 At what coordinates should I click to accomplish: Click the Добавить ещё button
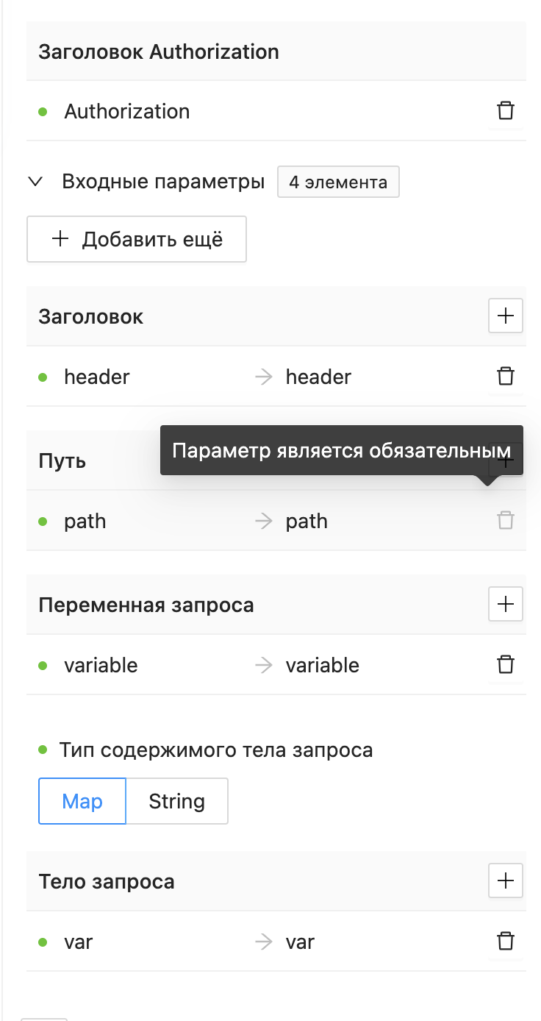tap(136, 238)
